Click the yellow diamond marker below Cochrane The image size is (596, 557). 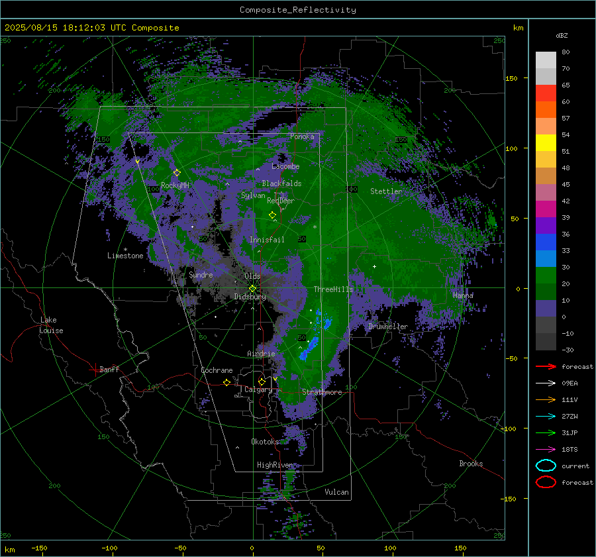click(227, 382)
